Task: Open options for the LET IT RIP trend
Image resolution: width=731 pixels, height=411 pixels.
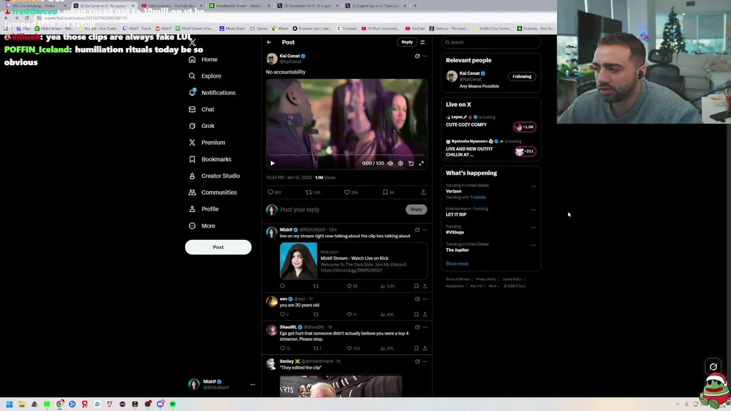Action: [533, 209]
